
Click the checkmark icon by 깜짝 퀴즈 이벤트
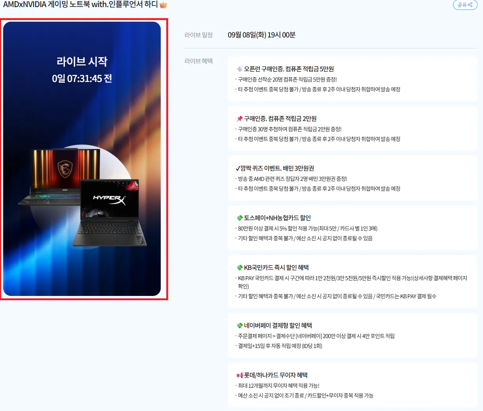point(238,168)
